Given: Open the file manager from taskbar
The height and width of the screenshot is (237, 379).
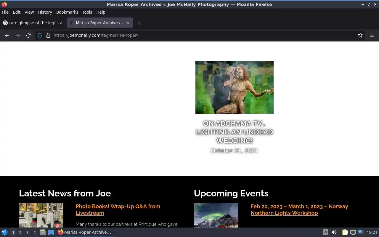Looking at the screenshot, I should click(43, 232).
